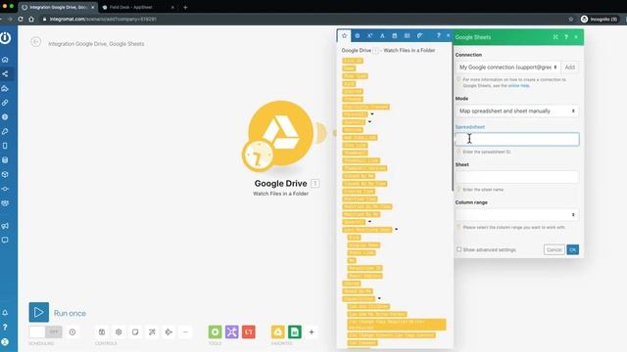Image resolution: width=627 pixels, height=352 pixels.
Task: Click the Explain flow airplane icon
Action: click(169, 332)
